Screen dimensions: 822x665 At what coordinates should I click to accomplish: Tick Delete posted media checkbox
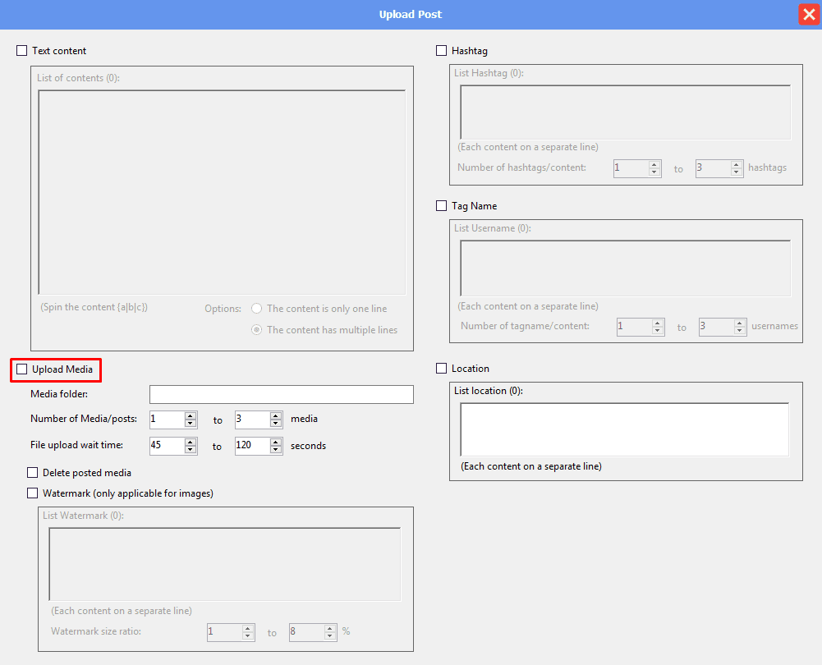(x=33, y=473)
